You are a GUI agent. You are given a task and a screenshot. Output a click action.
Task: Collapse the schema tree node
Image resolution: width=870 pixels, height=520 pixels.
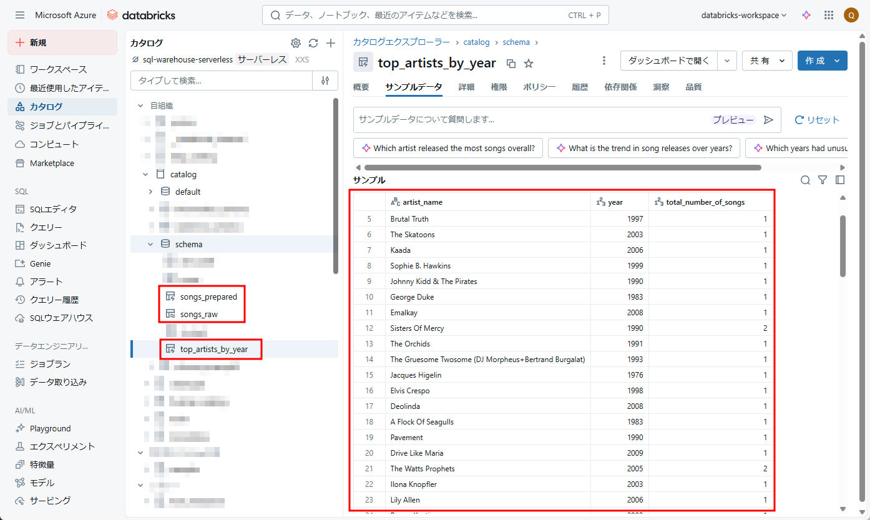tap(150, 244)
